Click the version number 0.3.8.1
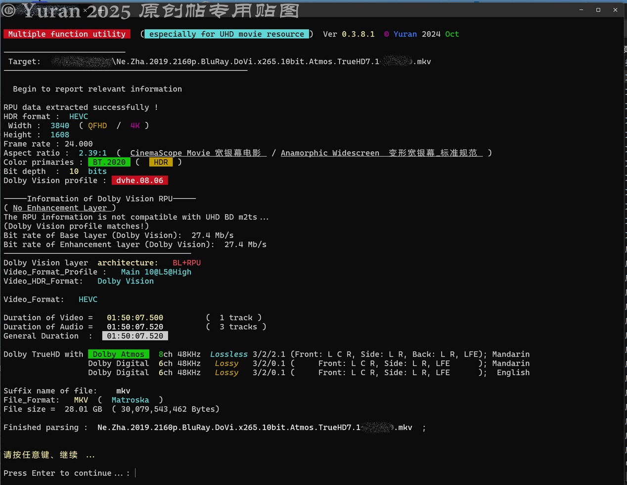This screenshot has width=627, height=485. tap(358, 34)
